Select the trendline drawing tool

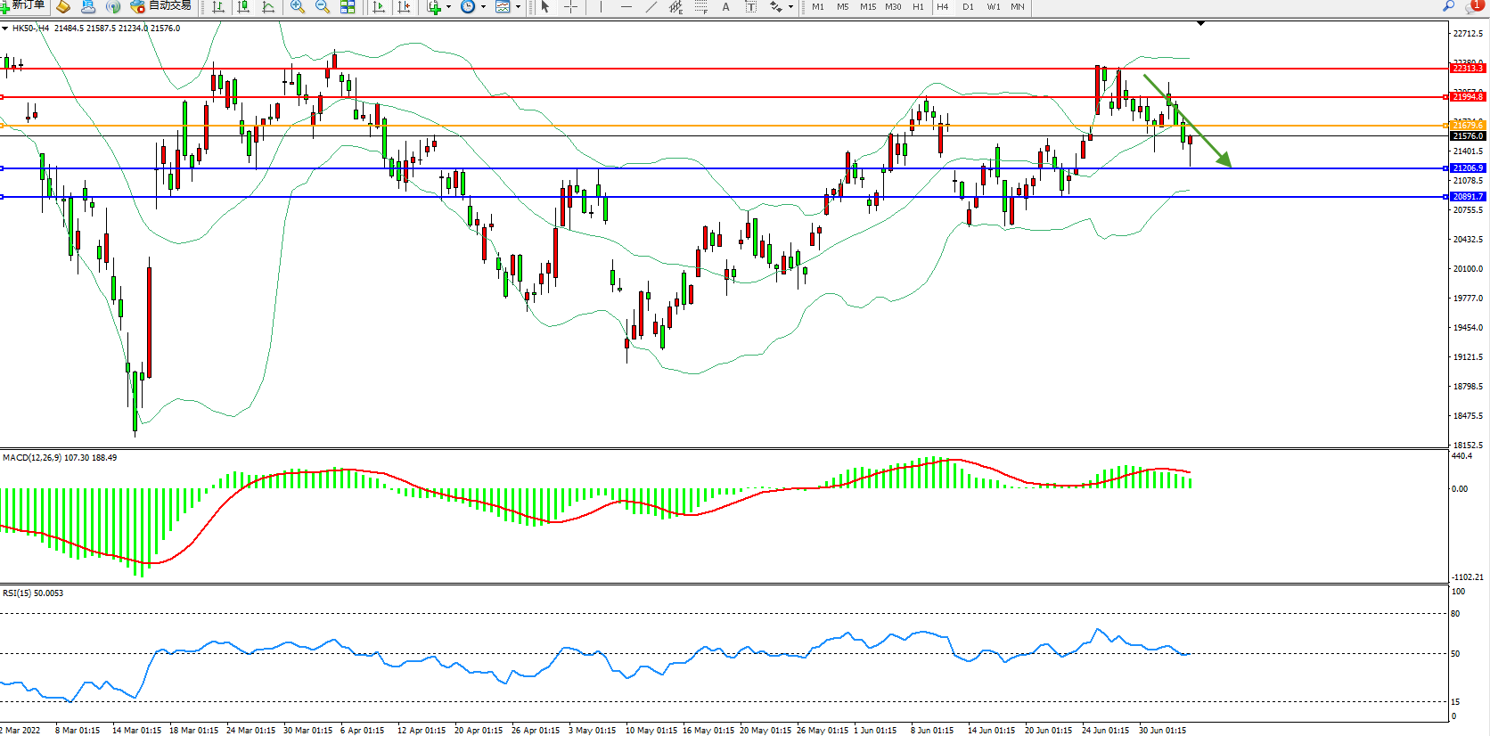(x=651, y=6)
